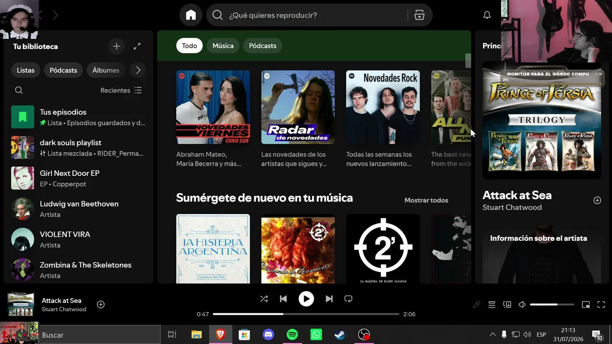The image size is (612, 344).
Task: Play the current track
Action: pos(306,299)
